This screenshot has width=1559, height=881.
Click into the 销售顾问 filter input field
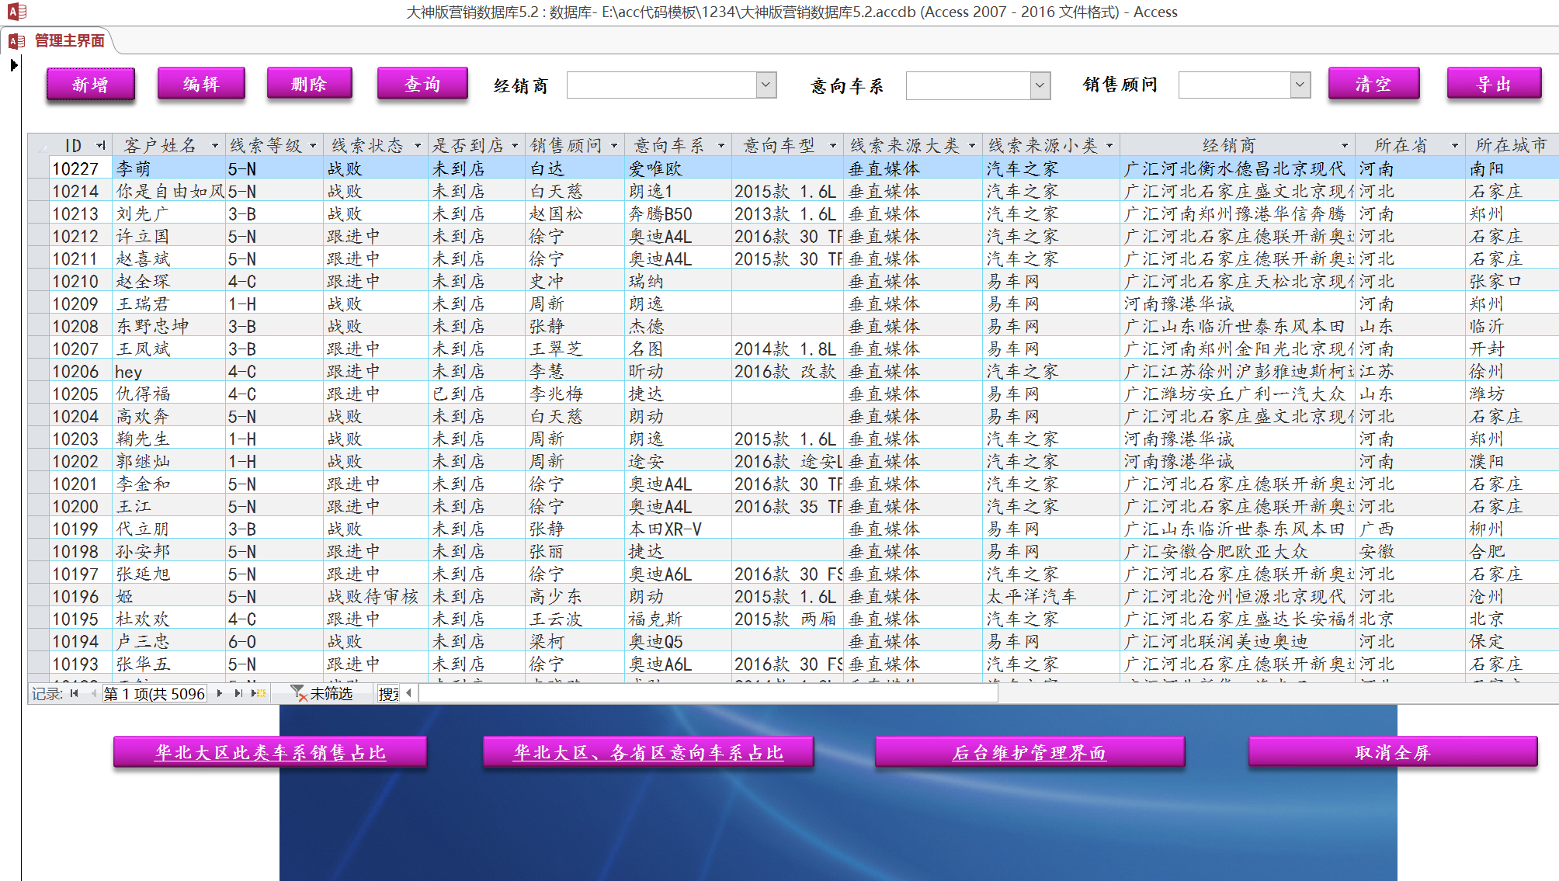(x=1234, y=85)
